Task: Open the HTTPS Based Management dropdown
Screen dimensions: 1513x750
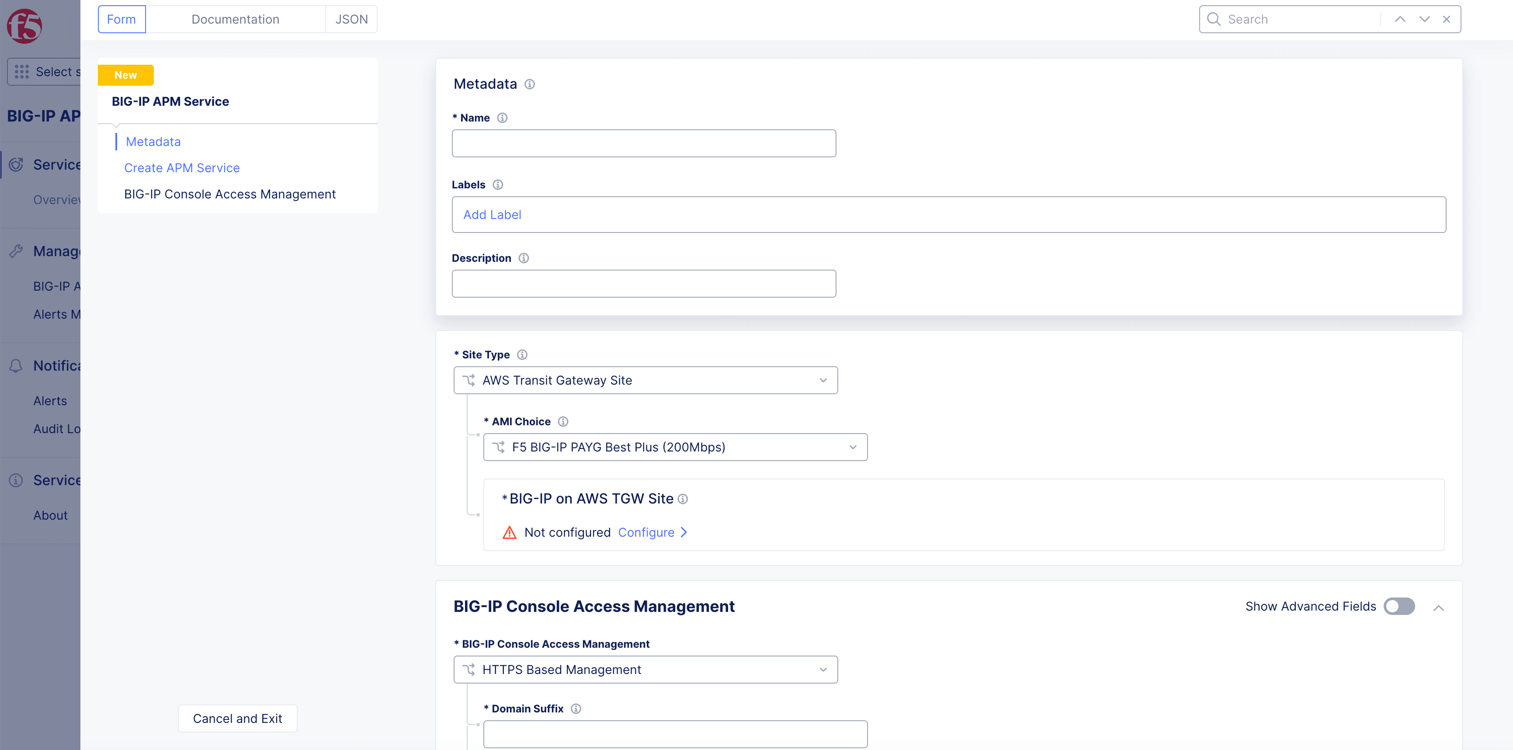Action: [x=645, y=670]
